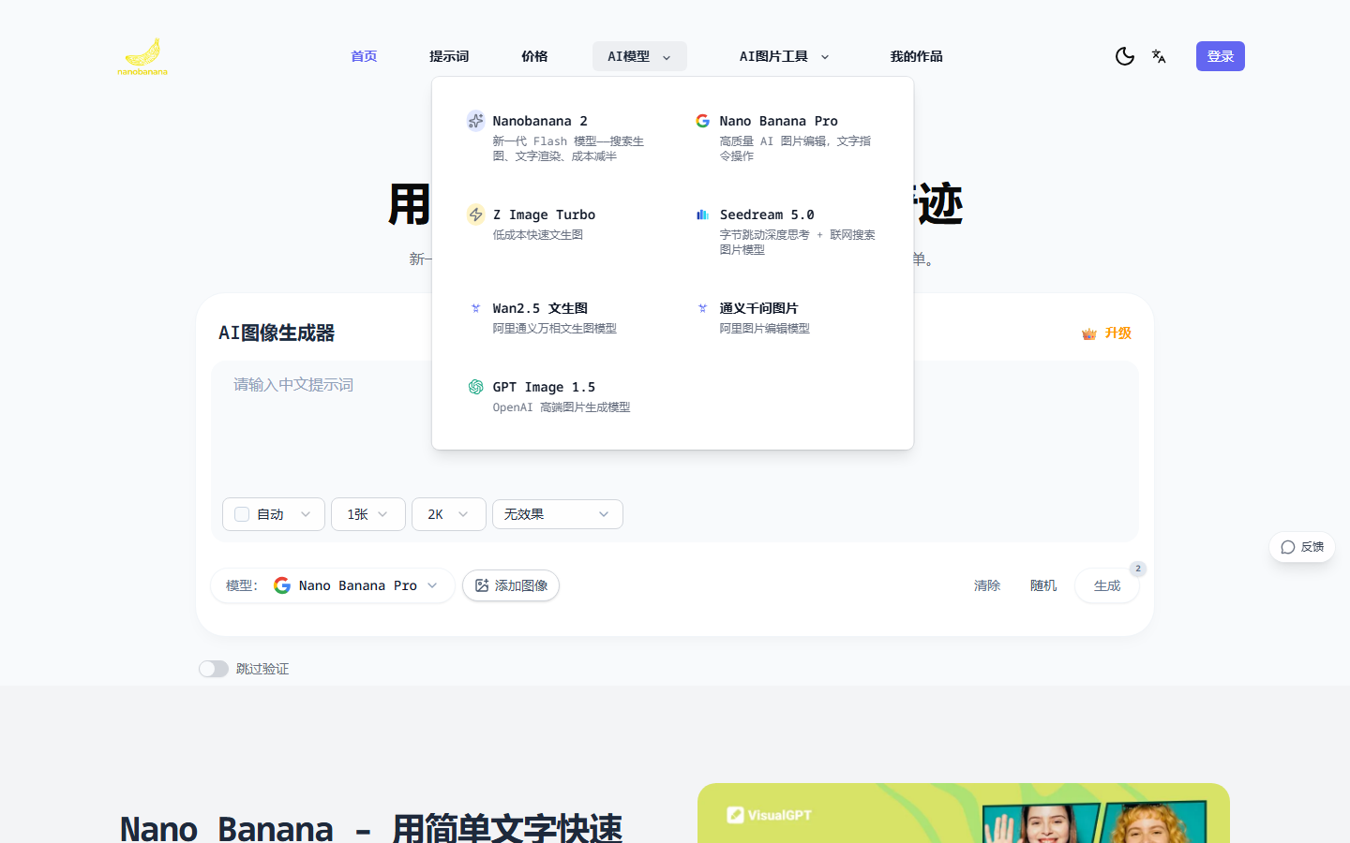
Task: Open the 提示词 nav item
Action: click(449, 56)
